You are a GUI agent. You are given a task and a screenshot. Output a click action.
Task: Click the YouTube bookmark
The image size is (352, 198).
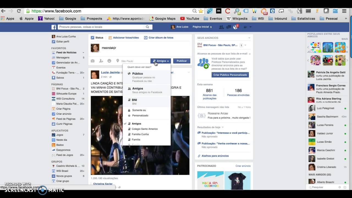click(x=189, y=18)
